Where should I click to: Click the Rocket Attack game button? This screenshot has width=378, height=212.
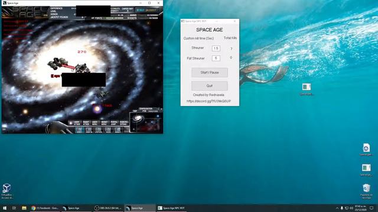pos(87,123)
